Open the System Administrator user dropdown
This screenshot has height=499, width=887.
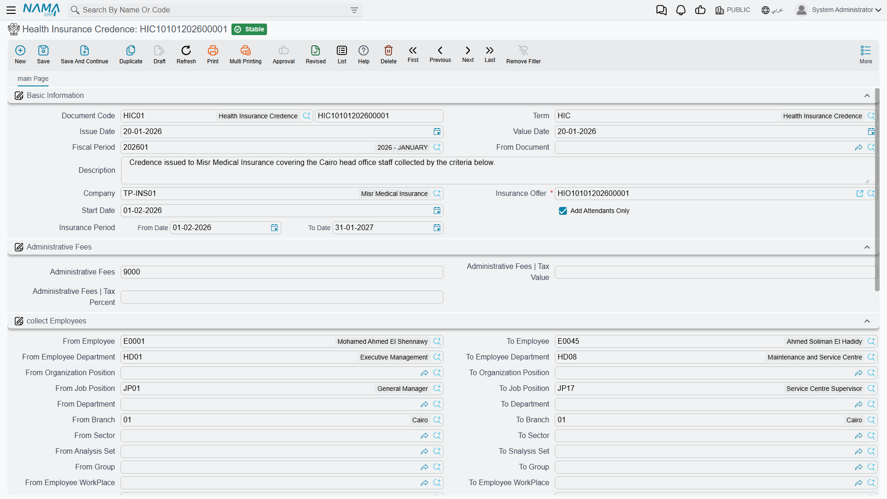pos(838,10)
